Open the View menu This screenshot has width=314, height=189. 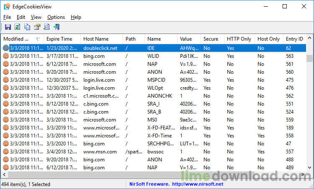coord(36,17)
